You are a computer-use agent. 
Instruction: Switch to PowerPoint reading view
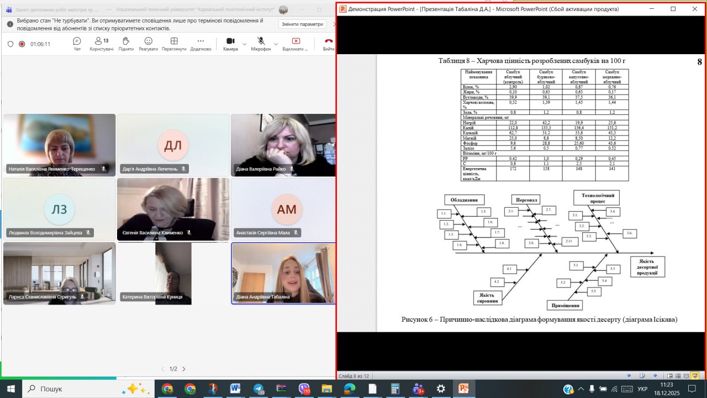687,376
